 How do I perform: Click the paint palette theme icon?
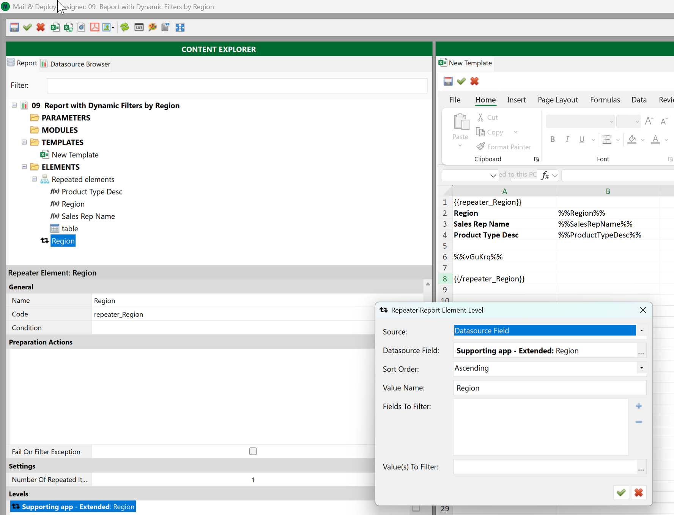153,27
